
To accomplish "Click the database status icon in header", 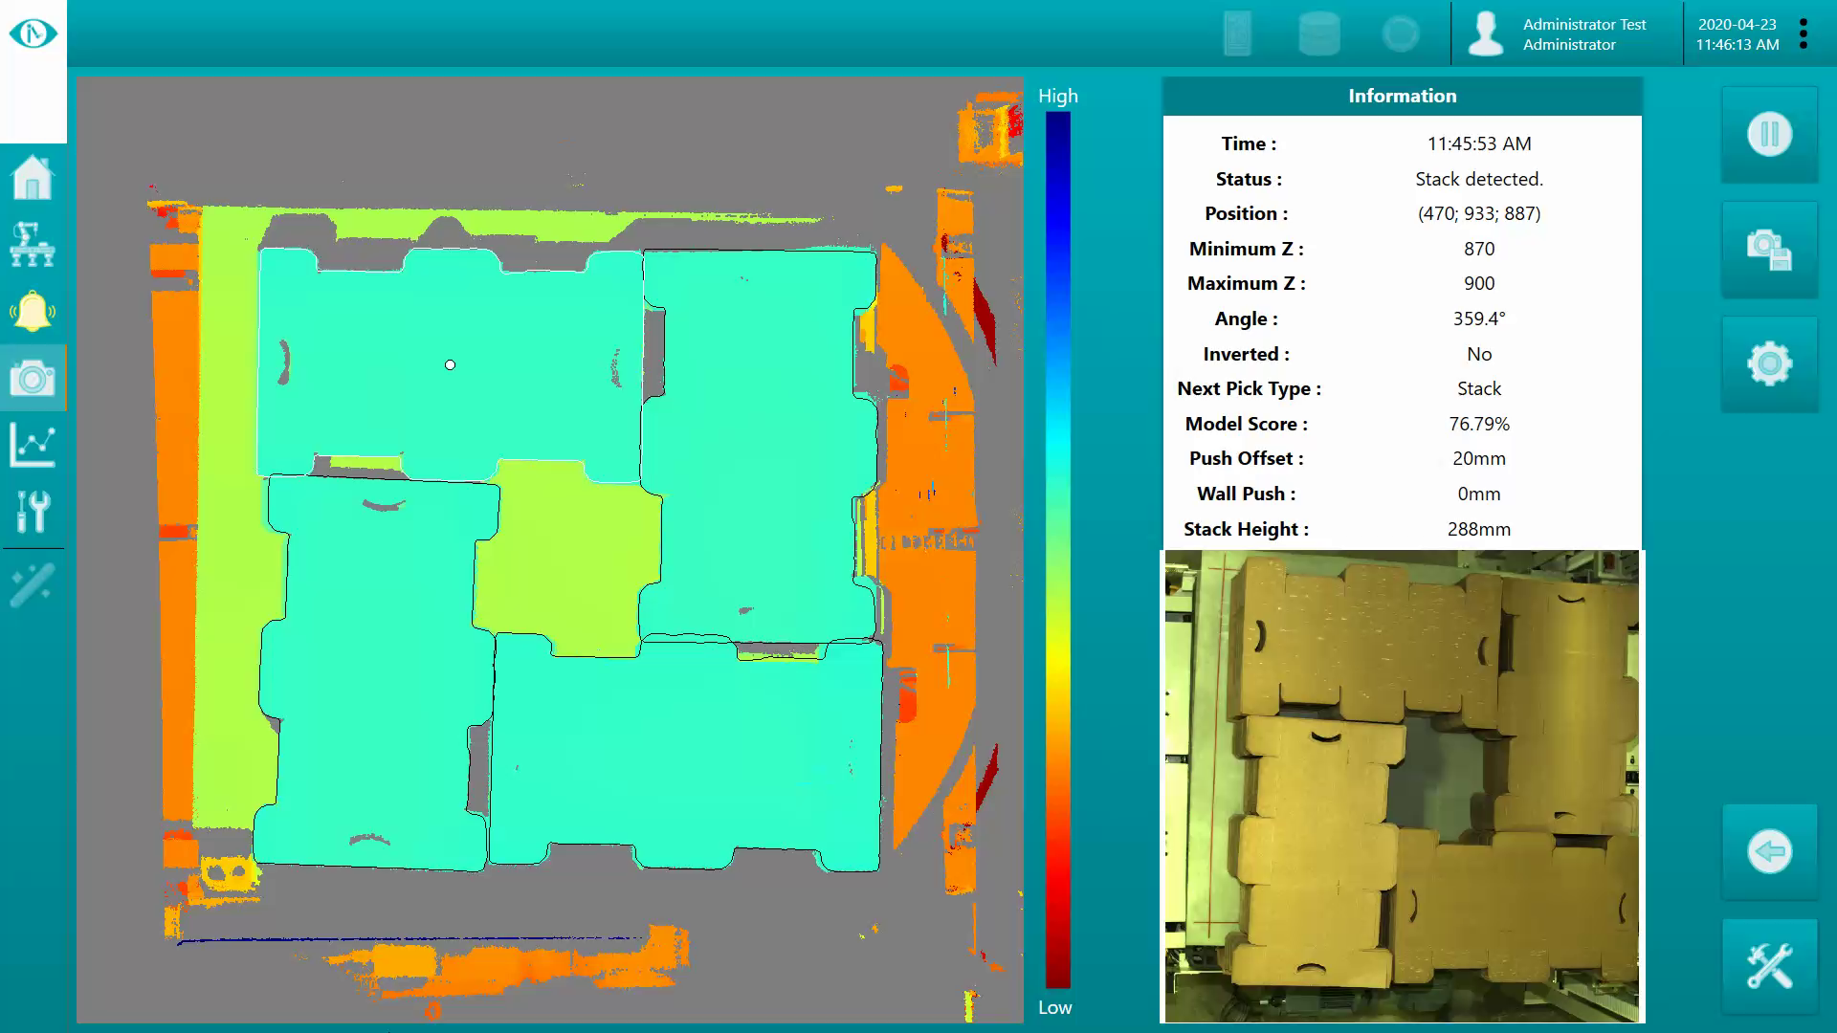I will (1318, 34).
